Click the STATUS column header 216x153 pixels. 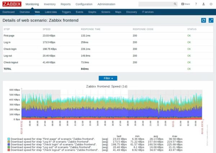[x=192, y=29]
